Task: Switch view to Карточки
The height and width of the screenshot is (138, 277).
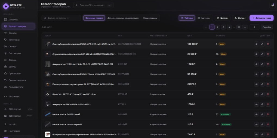Action: click(x=204, y=18)
